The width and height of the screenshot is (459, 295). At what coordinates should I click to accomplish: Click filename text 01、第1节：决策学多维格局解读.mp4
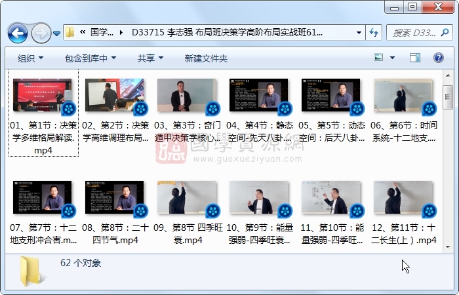[x=43, y=138]
